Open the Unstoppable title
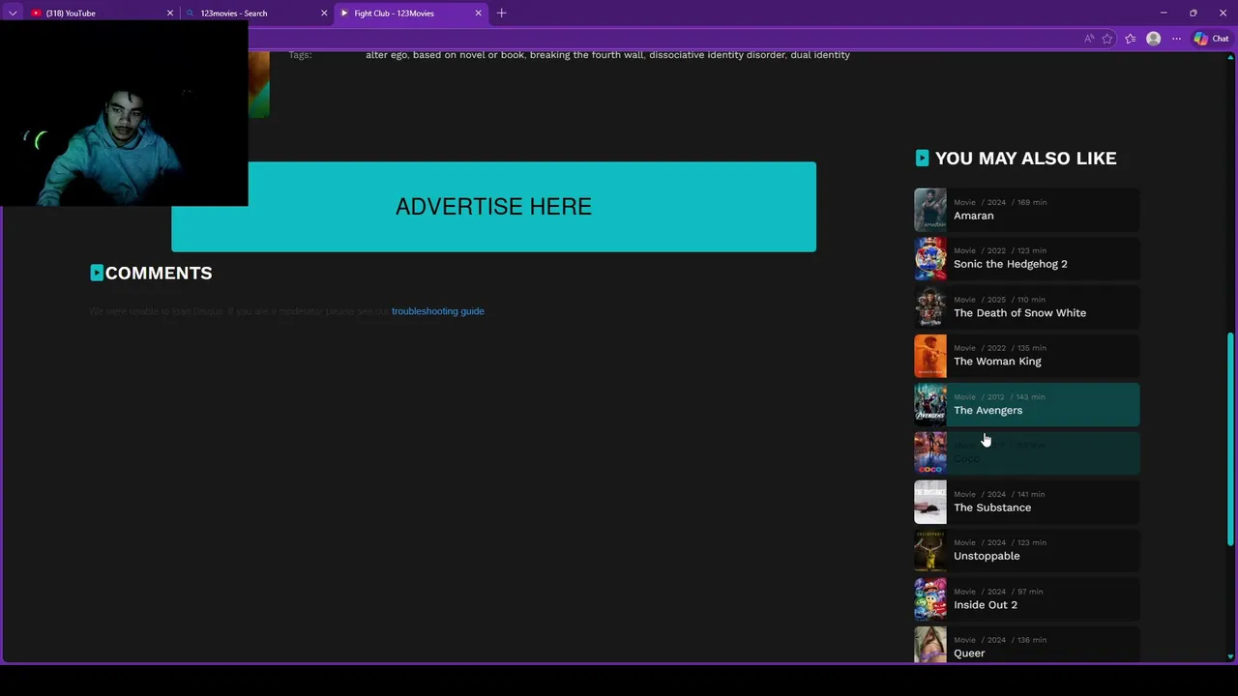This screenshot has height=696, width=1238. [987, 556]
